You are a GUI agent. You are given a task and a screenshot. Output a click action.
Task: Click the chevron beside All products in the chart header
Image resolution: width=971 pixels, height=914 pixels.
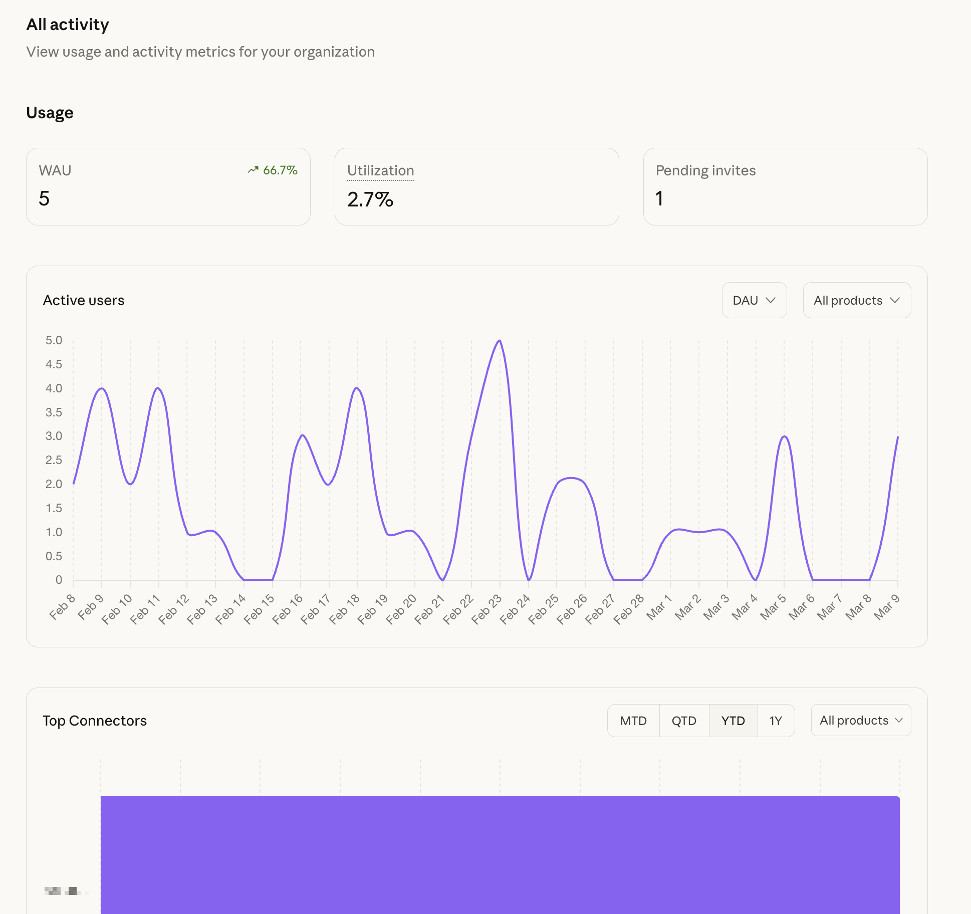pos(896,300)
